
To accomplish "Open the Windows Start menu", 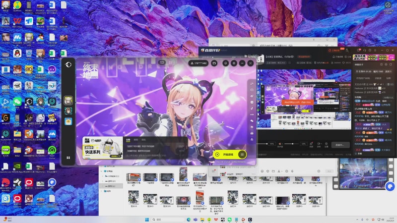I will (x=147, y=220).
